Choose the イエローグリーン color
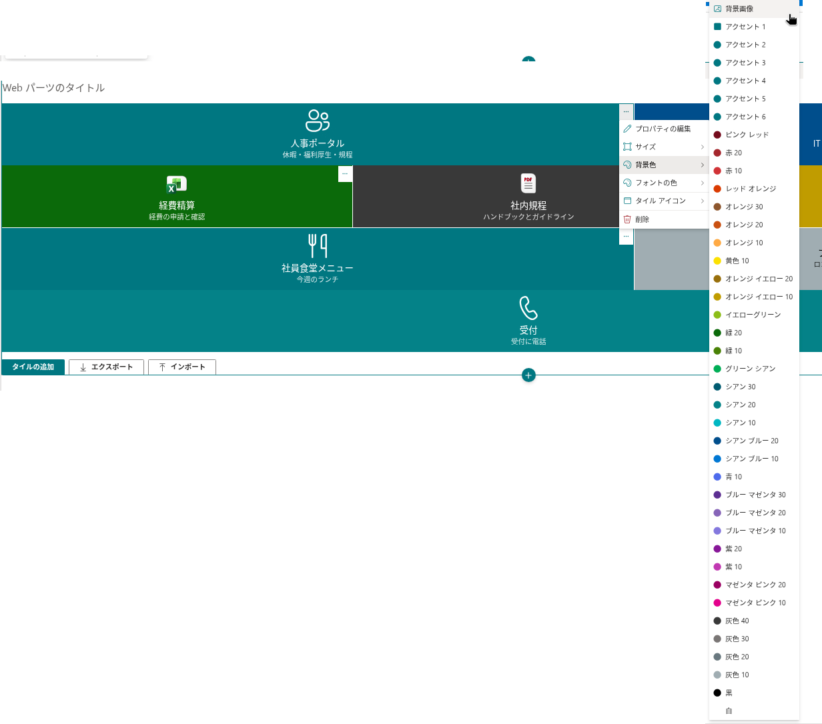822x724 pixels. (754, 315)
